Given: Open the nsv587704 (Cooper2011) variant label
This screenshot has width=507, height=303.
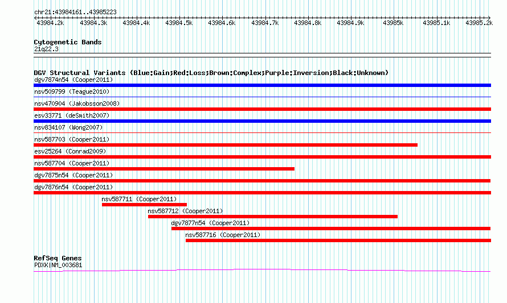Looking at the screenshot, I should pos(72,163).
